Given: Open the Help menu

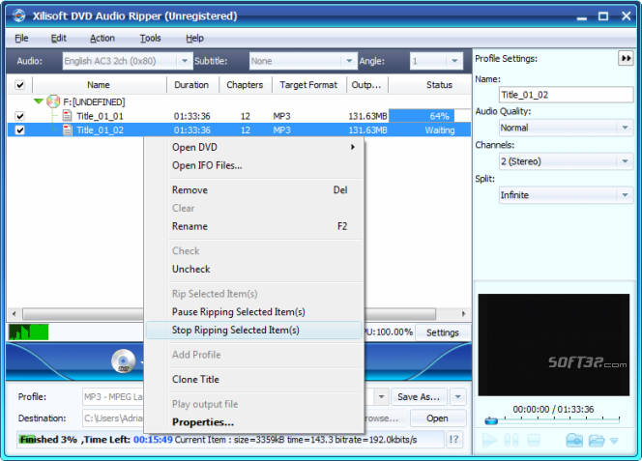Looking at the screenshot, I should pos(194,38).
